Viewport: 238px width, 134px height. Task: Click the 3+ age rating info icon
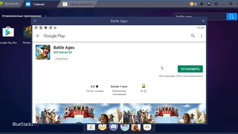(x=145, y=91)
